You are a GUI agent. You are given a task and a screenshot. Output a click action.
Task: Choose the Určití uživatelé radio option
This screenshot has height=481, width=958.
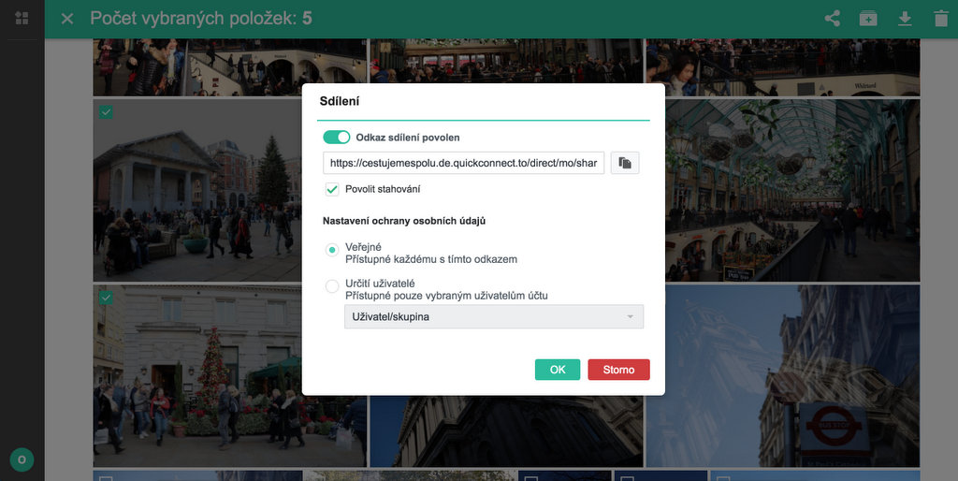tap(332, 286)
